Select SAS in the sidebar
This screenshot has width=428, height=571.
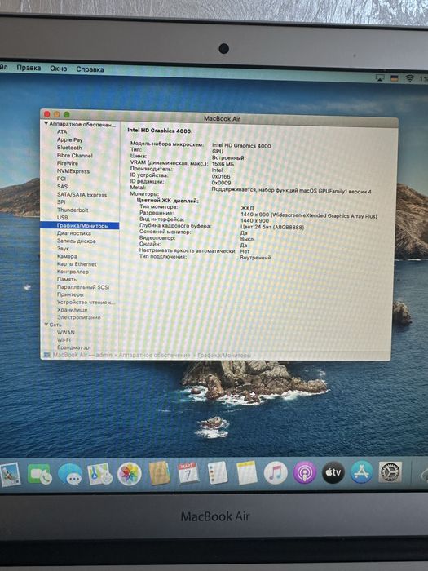click(62, 186)
